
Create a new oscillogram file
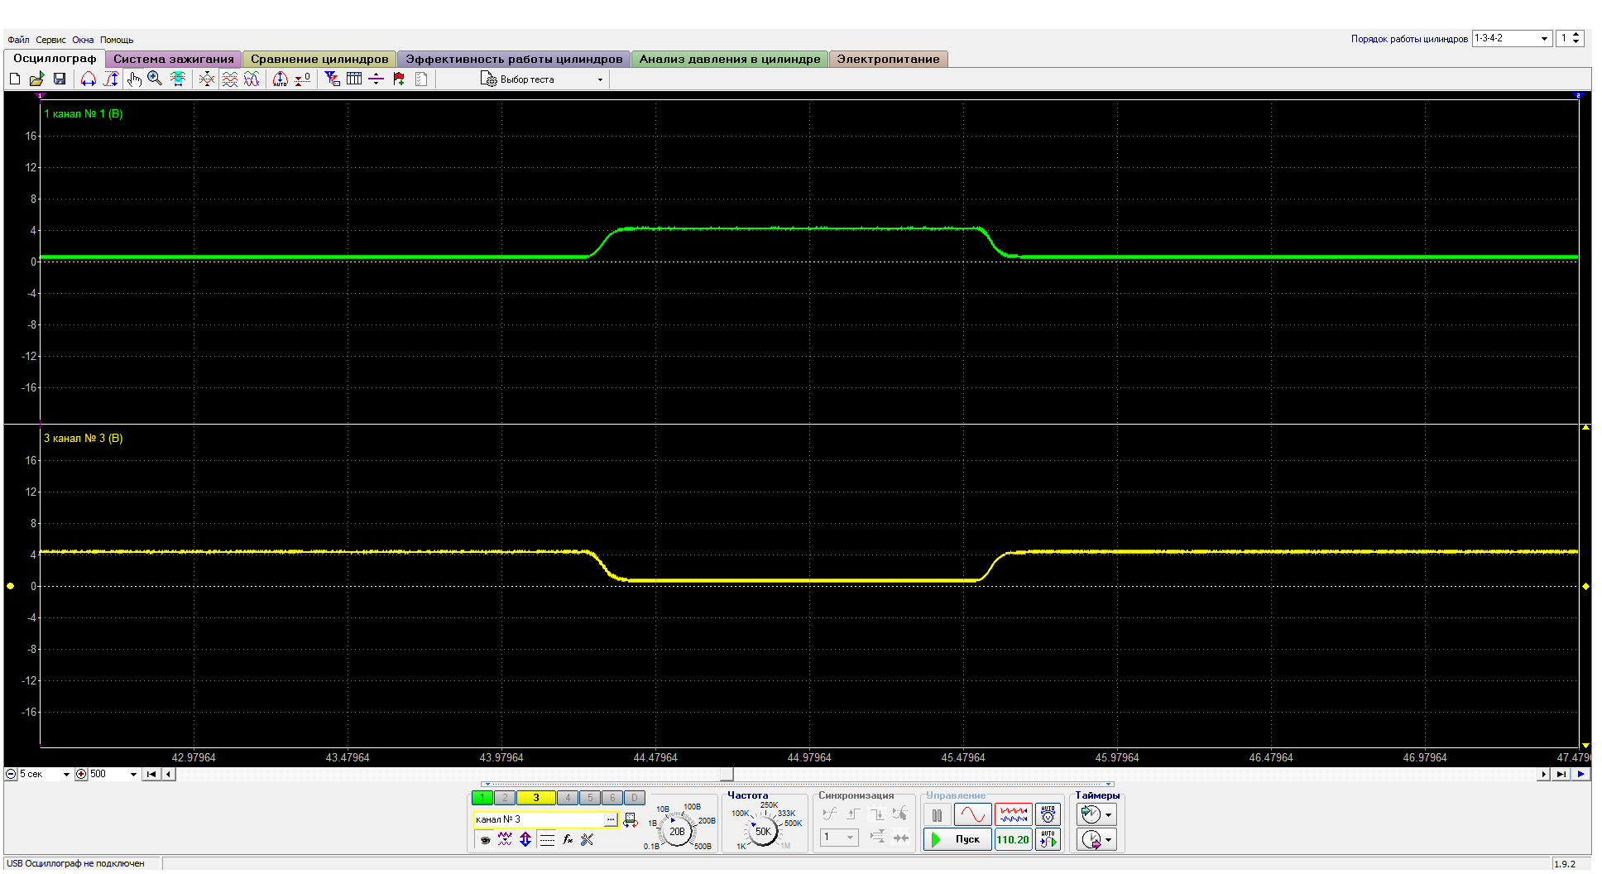(x=15, y=79)
